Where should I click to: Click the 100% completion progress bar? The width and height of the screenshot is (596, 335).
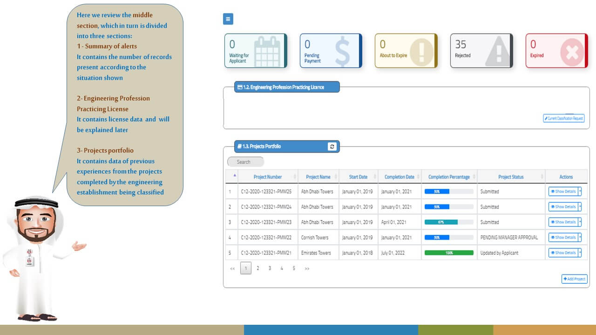[x=449, y=253]
